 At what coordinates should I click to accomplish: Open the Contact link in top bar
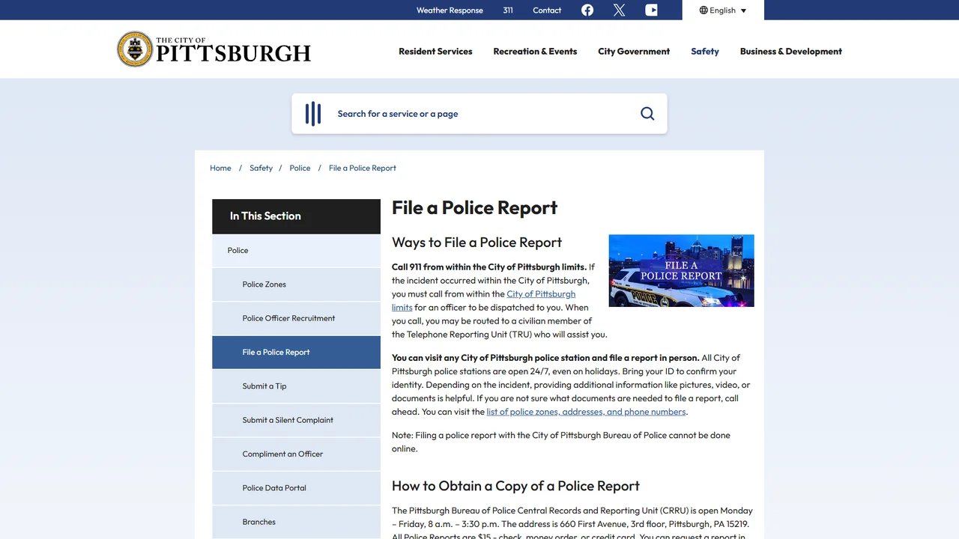[x=547, y=10]
